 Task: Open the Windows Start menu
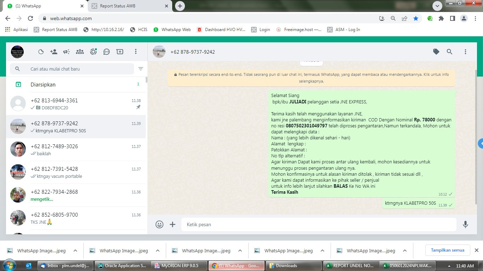tap(9, 265)
